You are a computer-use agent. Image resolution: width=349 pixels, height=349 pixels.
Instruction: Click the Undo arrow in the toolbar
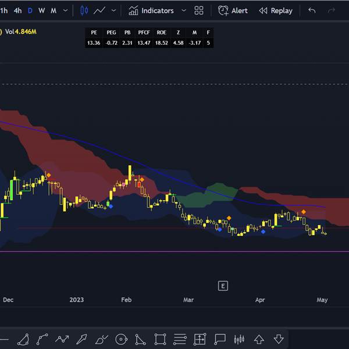pos(312,10)
